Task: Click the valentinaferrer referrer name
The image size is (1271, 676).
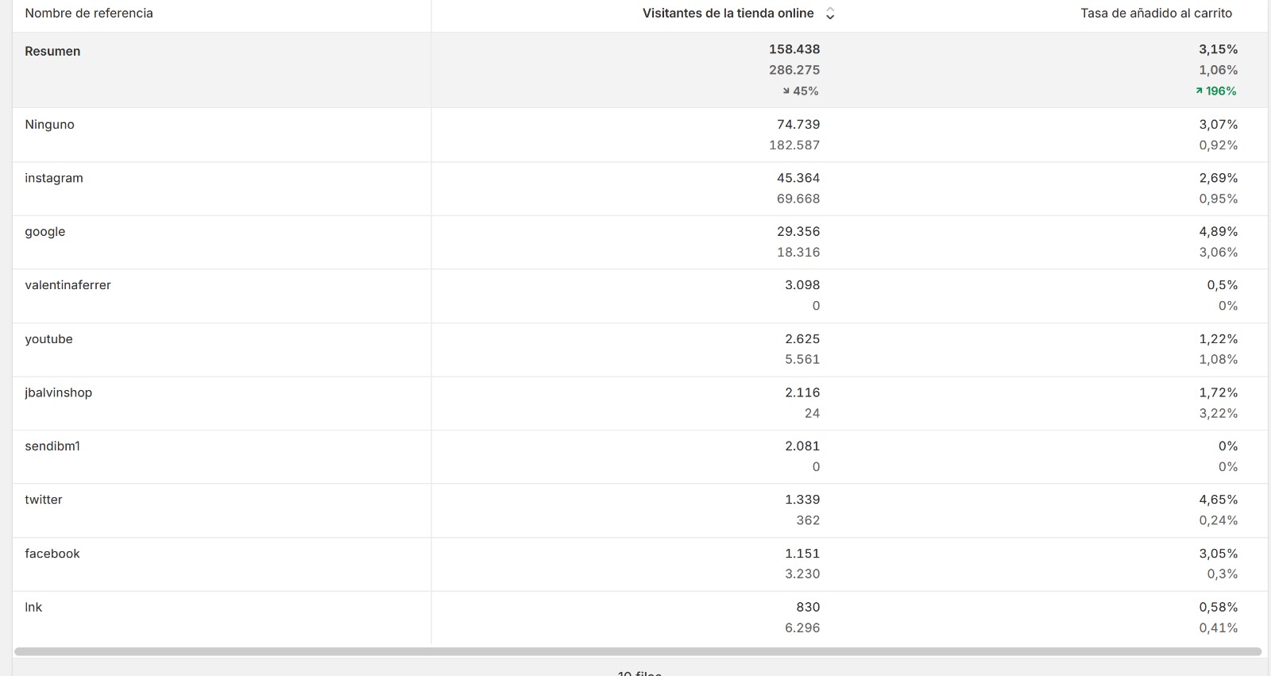Action: (x=68, y=285)
